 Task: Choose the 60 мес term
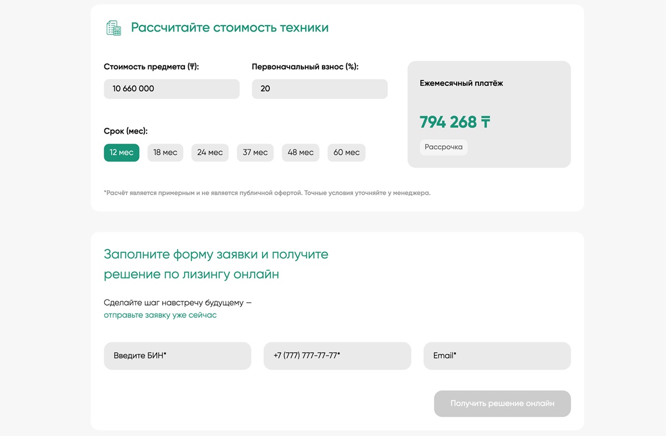346,153
